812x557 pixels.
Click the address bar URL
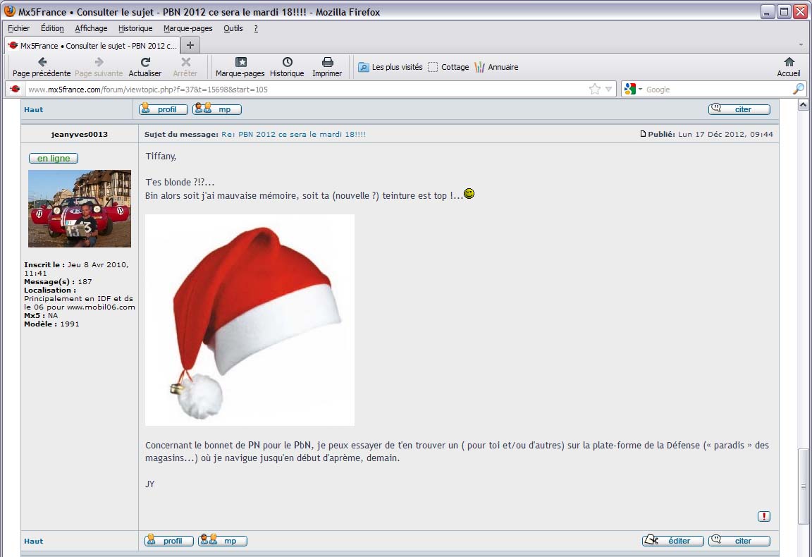tap(147, 90)
